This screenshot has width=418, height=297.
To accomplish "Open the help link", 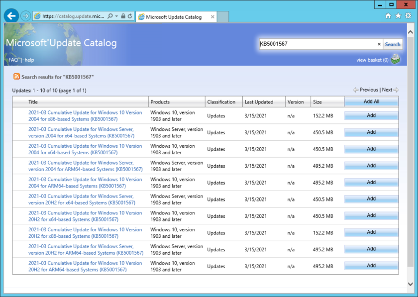I will [29, 60].
